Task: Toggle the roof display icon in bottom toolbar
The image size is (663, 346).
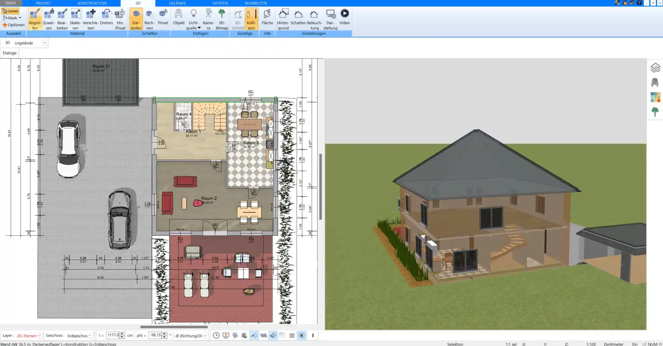Action: pos(254,335)
